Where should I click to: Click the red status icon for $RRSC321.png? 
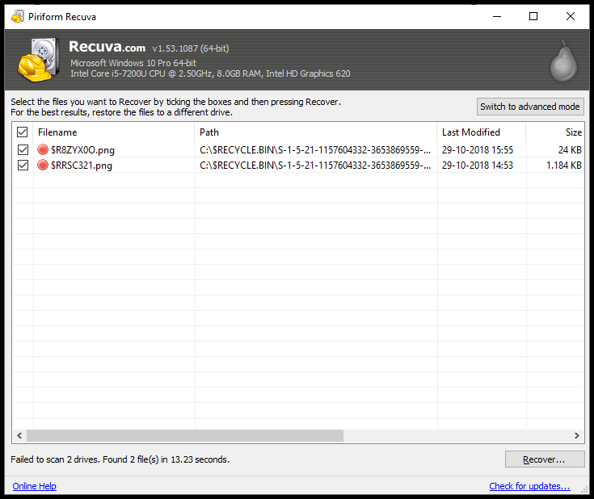click(x=43, y=166)
